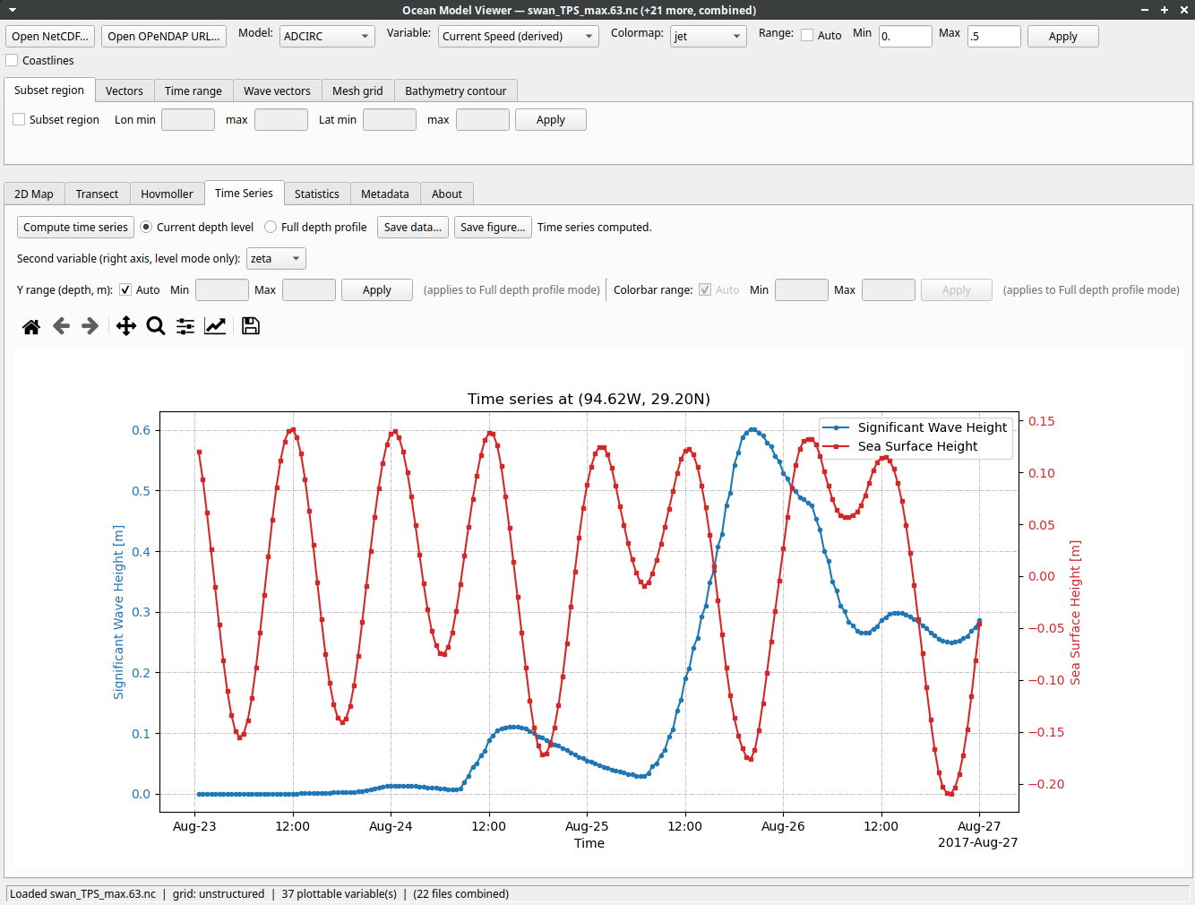This screenshot has height=905, width=1195.
Task: Click Open OPeNDAP URL... button
Action: click(x=164, y=36)
